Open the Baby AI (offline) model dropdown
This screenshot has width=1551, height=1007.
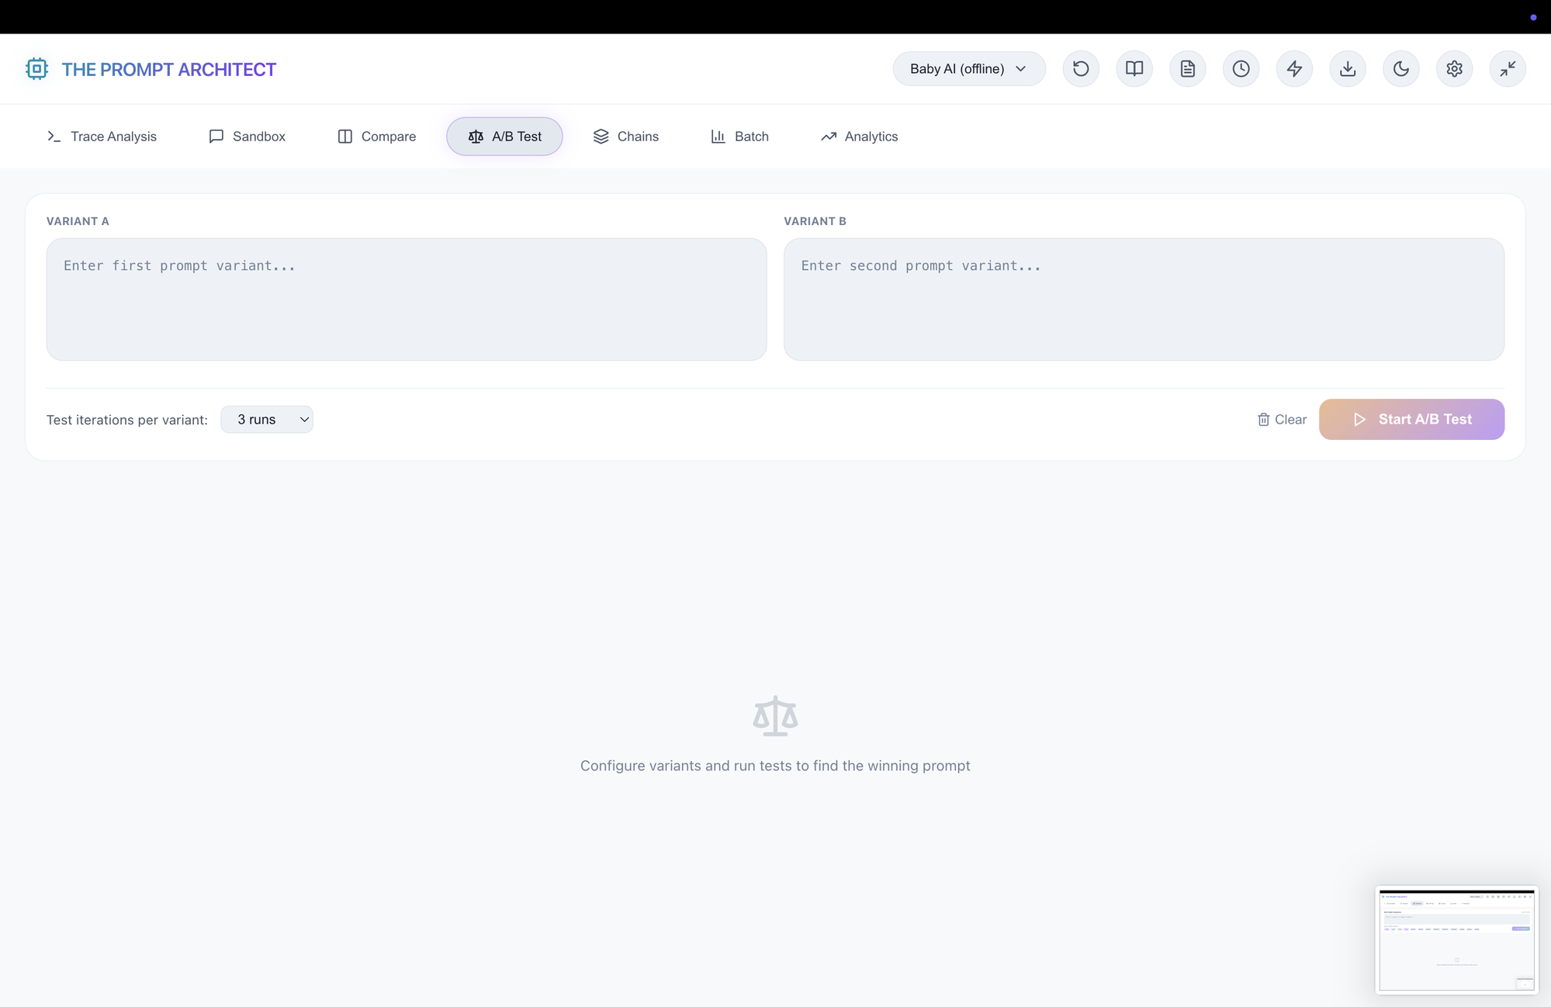969,69
